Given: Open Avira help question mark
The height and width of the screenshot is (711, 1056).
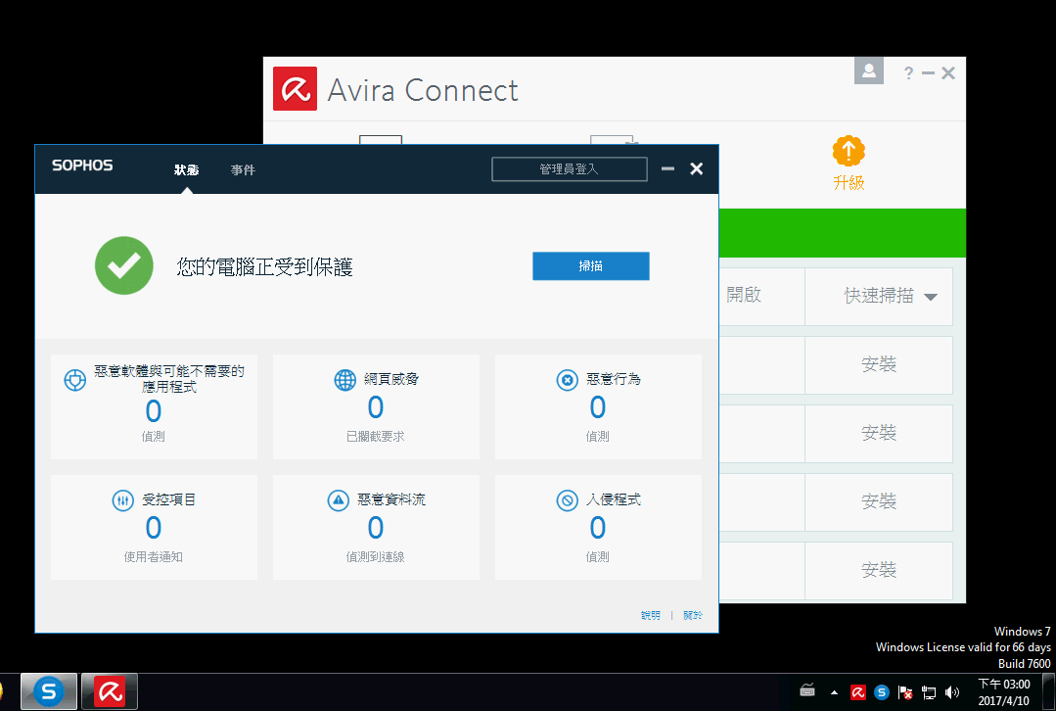Looking at the screenshot, I should coord(908,72).
